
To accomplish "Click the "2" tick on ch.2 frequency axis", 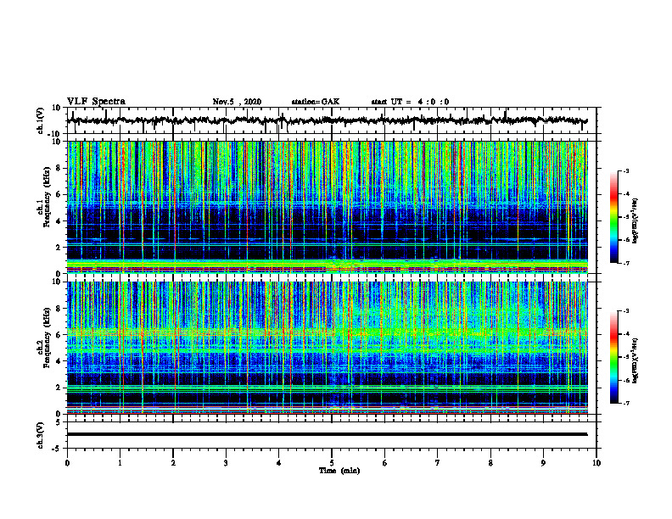I will click(x=59, y=388).
